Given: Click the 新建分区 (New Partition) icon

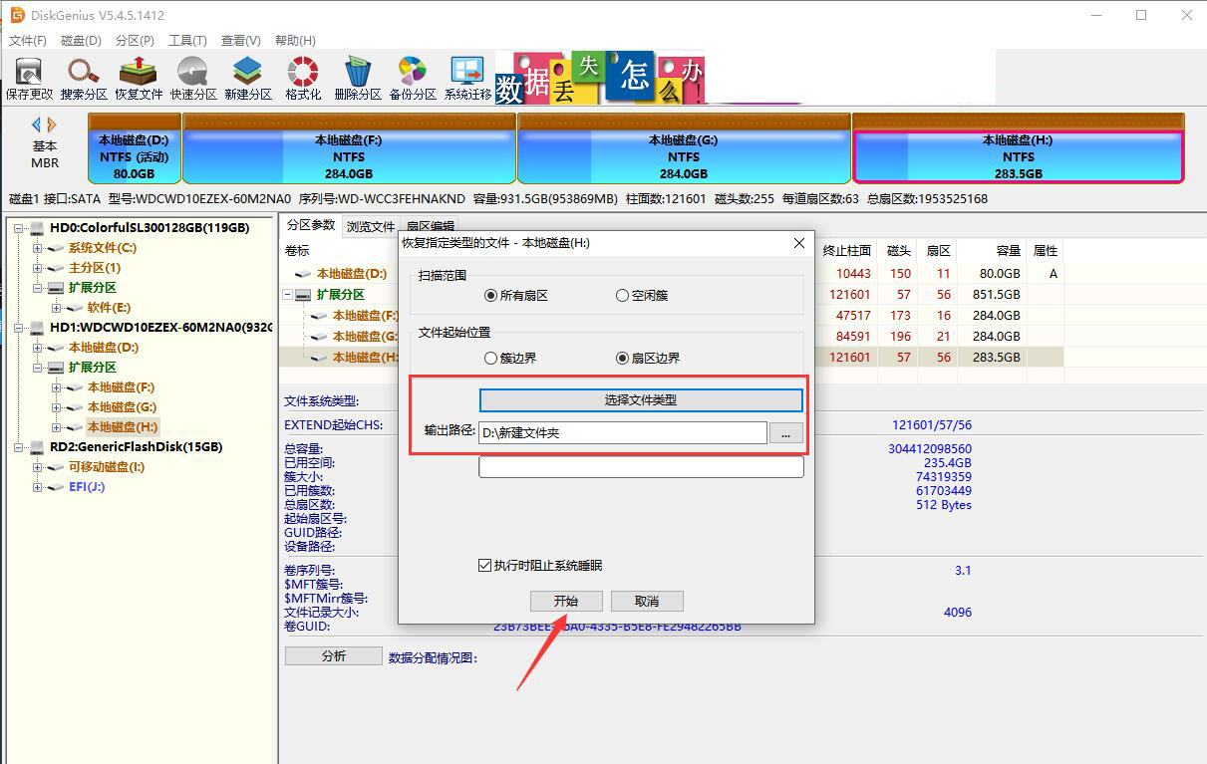Looking at the screenshot, I should [x=247, y=77].
